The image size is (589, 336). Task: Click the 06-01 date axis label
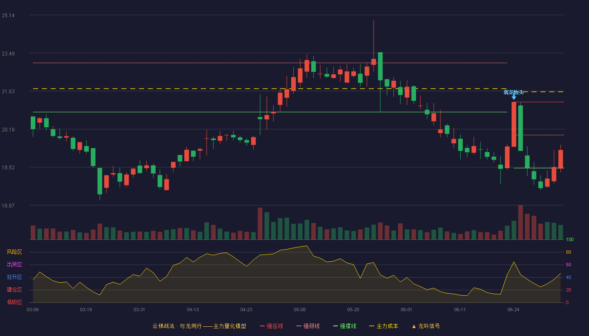(406, 310)
